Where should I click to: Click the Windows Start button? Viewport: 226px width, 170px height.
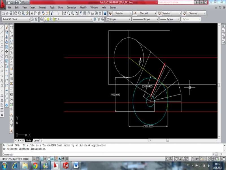coord(5,165)
